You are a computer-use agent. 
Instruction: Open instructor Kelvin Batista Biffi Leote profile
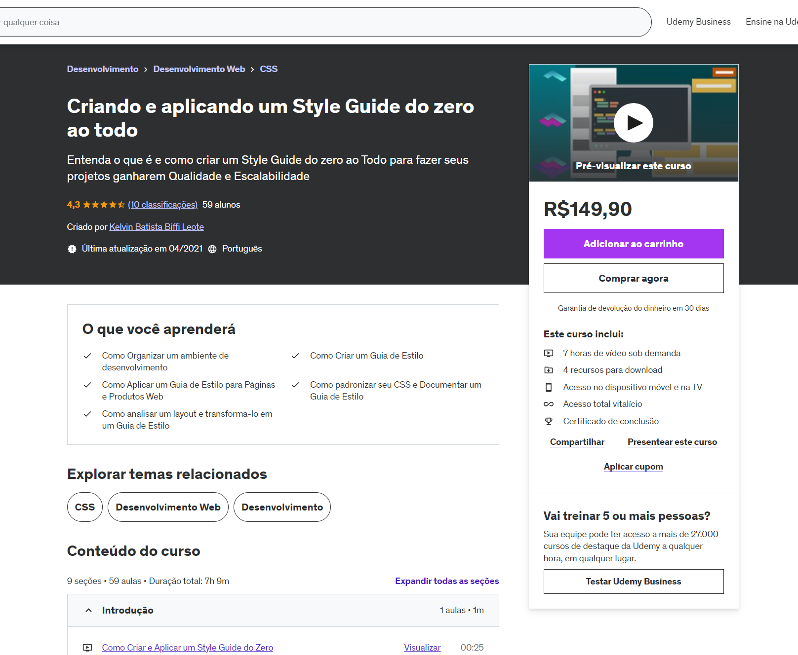pyautogui.click(x=157, y=227)
